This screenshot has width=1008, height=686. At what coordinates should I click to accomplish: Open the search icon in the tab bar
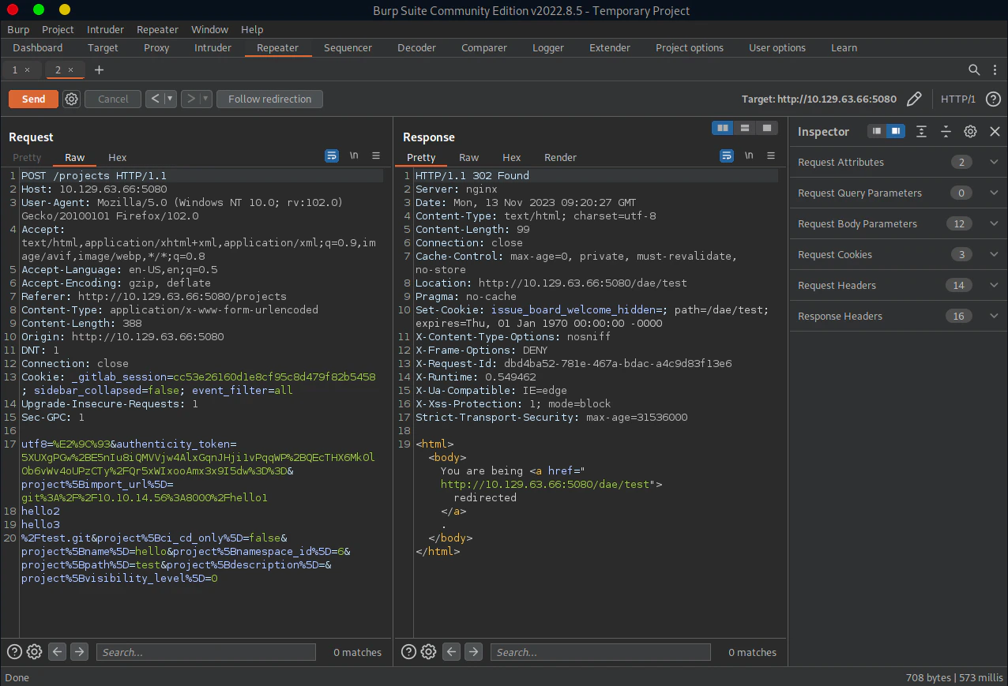[974, 69]
